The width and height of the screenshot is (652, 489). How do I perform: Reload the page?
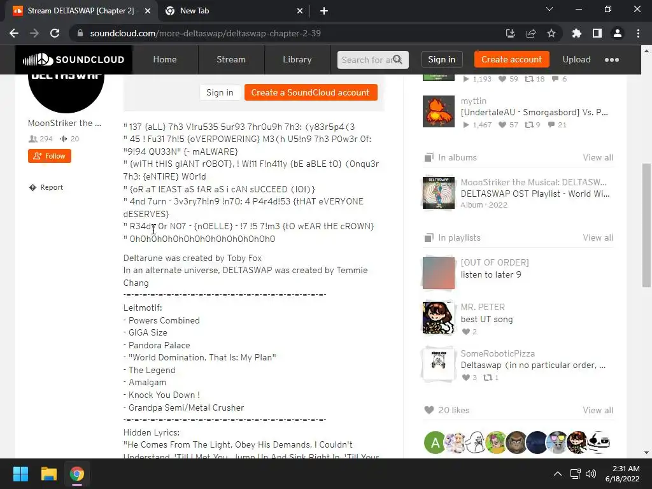tap(55, 33)
